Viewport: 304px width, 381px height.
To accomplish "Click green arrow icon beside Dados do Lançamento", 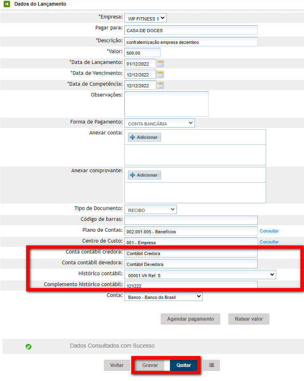I will (7, 4).
